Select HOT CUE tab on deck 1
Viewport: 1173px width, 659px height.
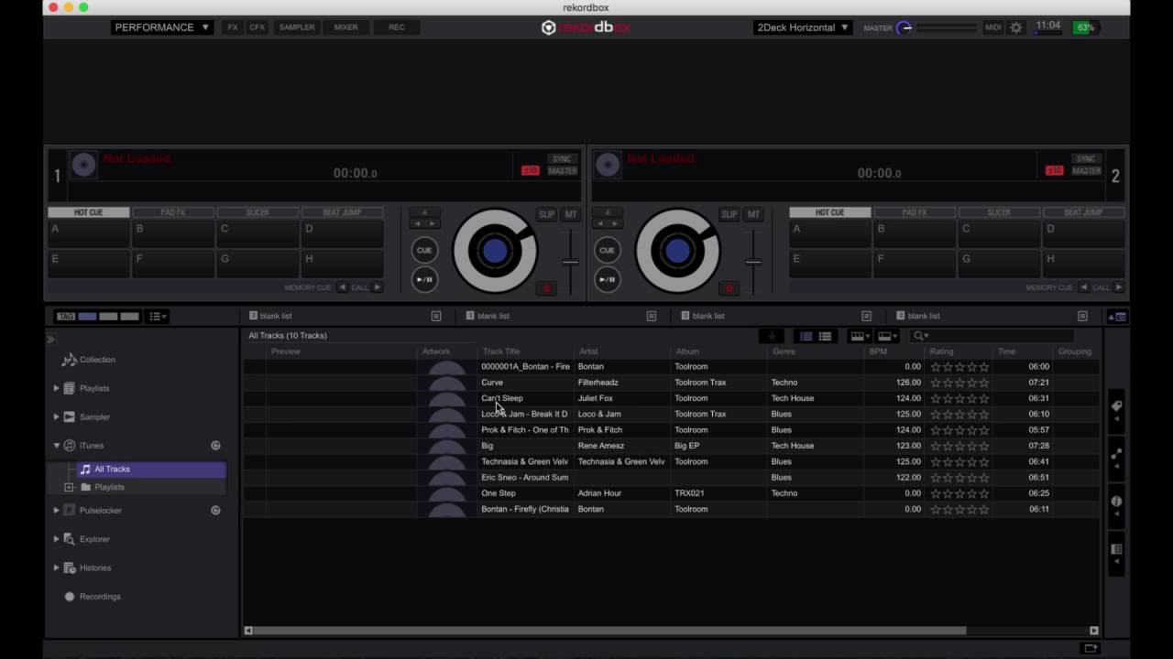(x=88, y=212)
